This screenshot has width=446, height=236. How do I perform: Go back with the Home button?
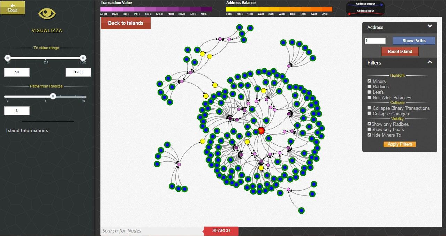pos(13,8)
